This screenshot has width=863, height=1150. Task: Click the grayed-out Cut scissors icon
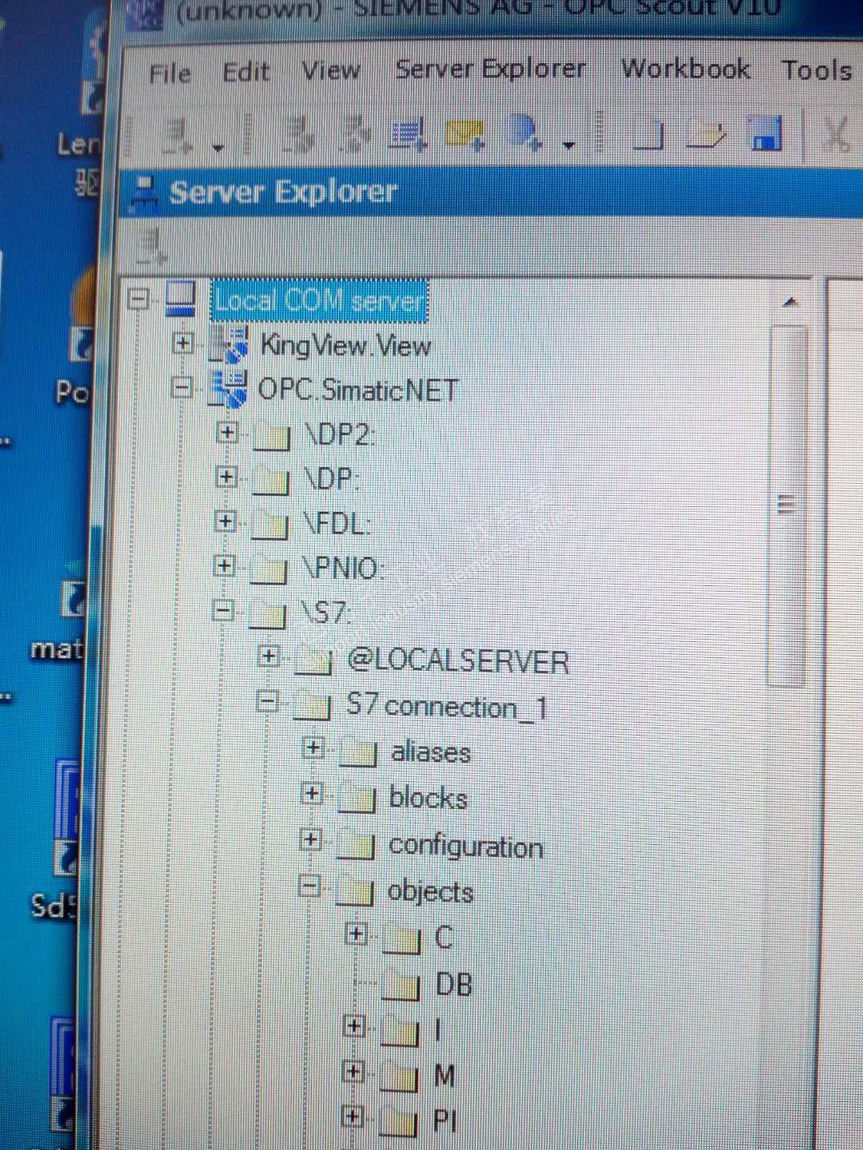(x=837, y=133)
